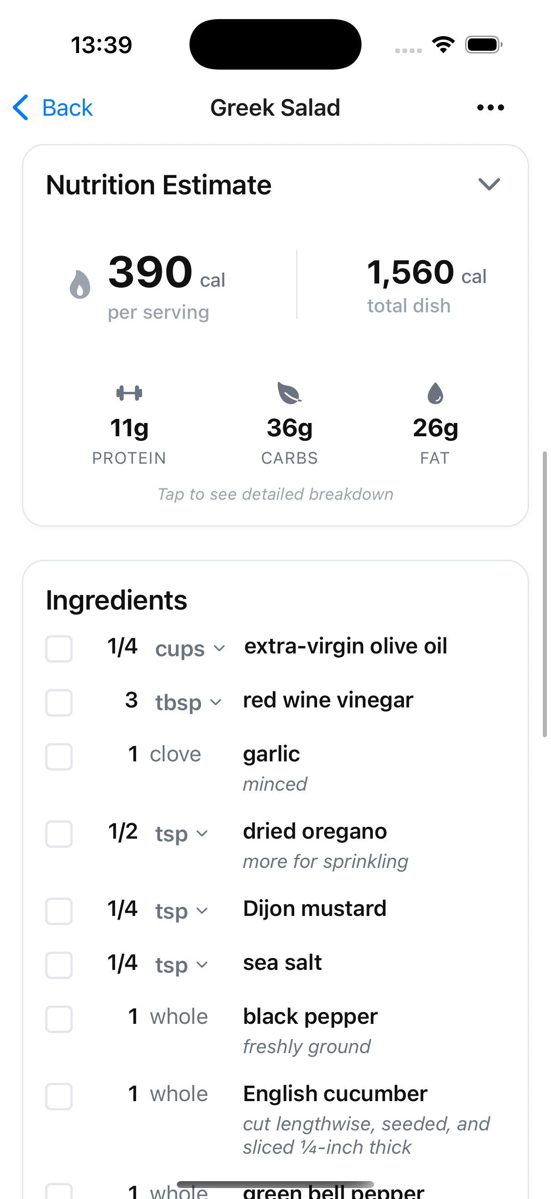The image size is (551, 1199).
Task: Tap the back chevron arrow icon
Action: [x=21, y=107]
